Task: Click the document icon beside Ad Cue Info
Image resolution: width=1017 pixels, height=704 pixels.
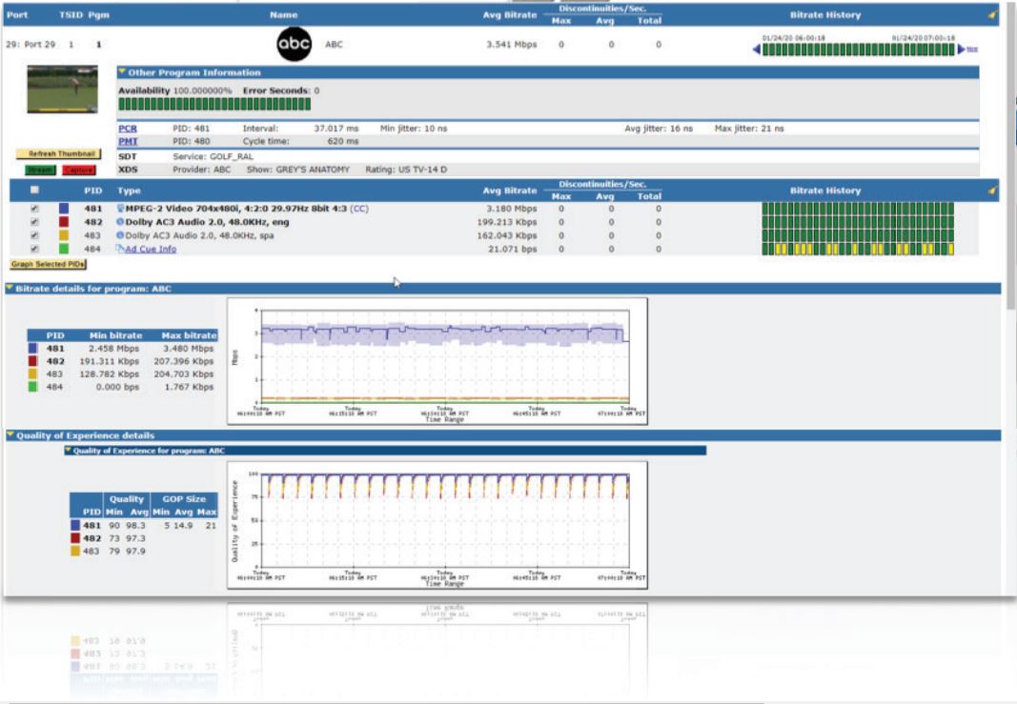Action: (120, 249)
